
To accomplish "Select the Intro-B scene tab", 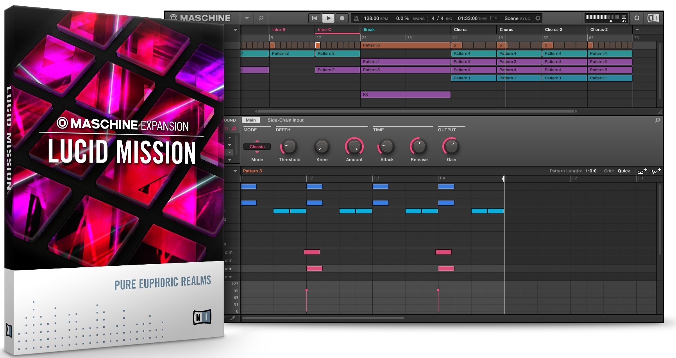I will pyautogui.click(x=292, y=30).
